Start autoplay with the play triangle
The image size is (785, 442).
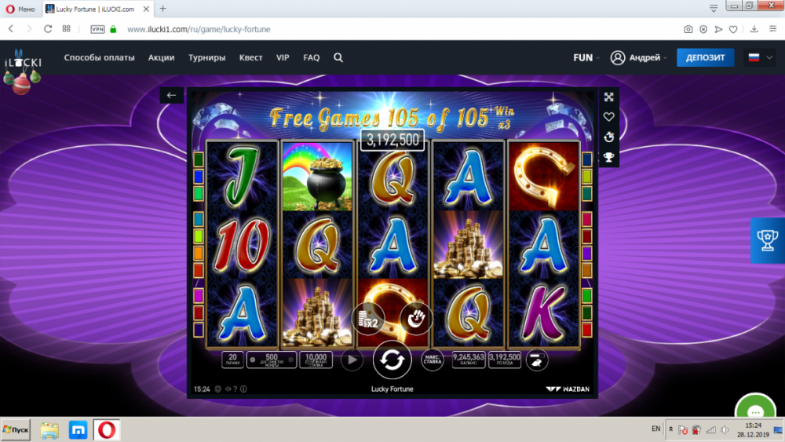tap(352, 360)
